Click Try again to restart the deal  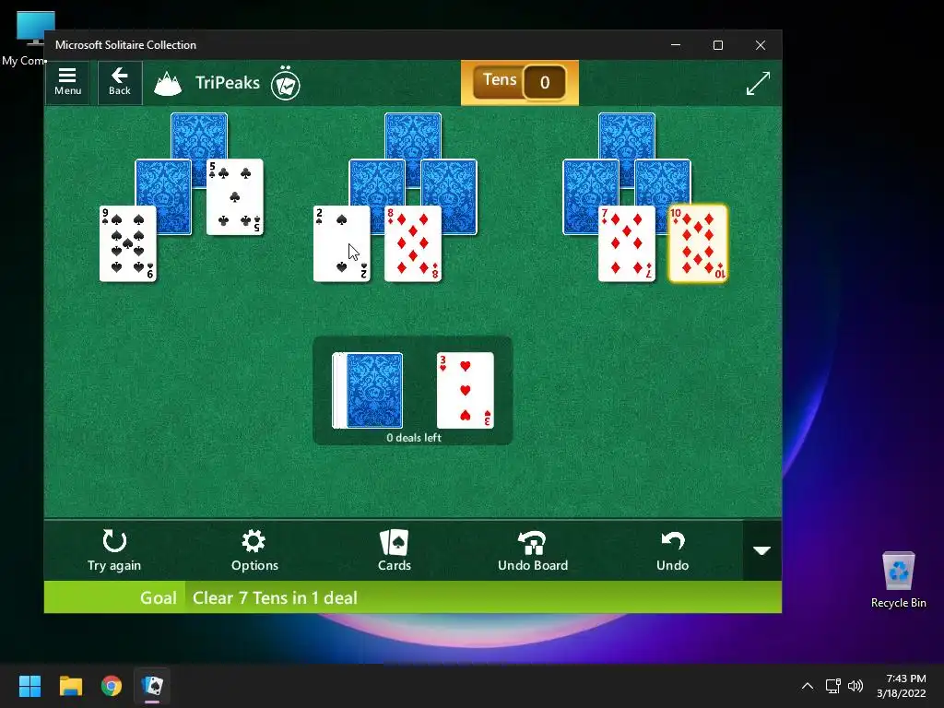pos(113,550)
